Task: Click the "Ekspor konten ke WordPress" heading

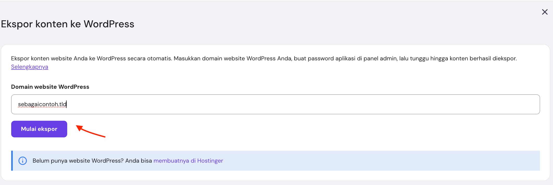Action: coord(67,24)
